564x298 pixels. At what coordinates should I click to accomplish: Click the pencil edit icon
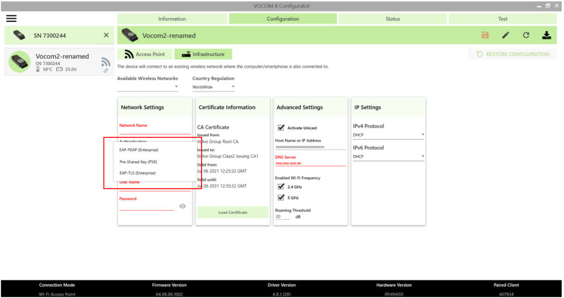point(506,35)
